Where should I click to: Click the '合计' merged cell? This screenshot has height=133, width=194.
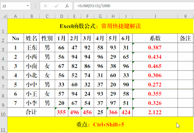(x=31, y=112)
